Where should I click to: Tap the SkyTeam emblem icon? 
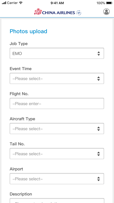(79, 13)
